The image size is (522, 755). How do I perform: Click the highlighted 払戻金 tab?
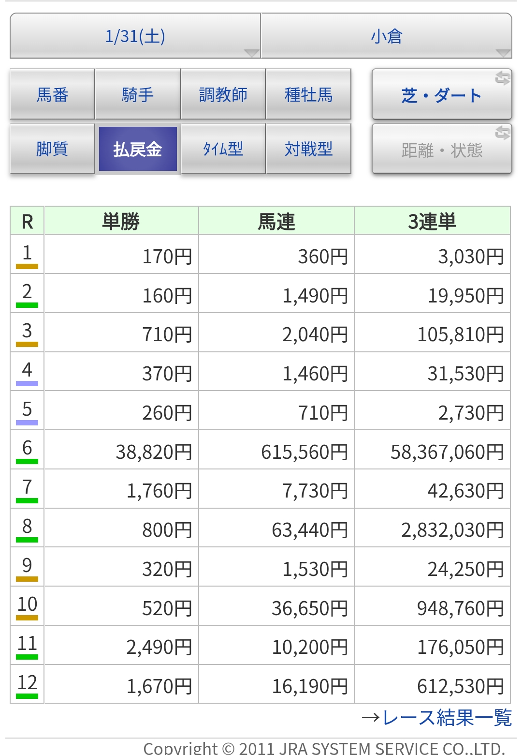[138, 149]
